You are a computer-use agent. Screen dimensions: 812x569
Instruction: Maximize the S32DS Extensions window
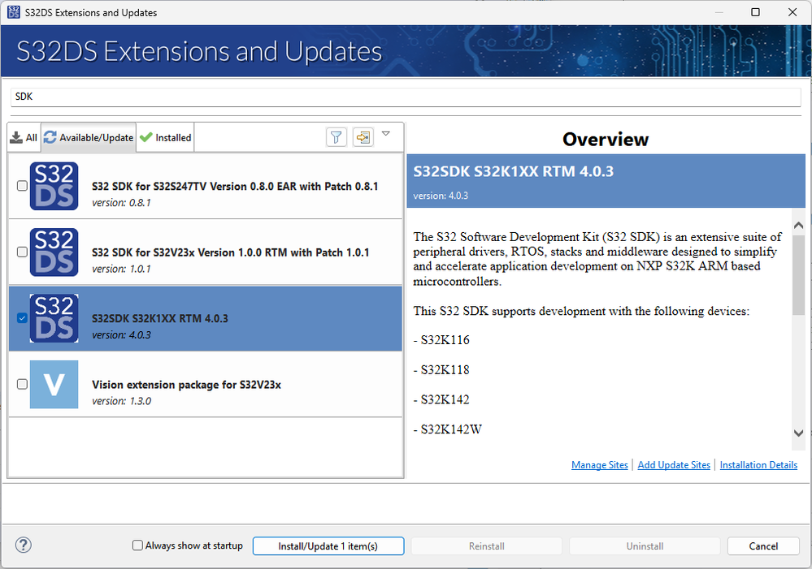(x=756, y=12)
